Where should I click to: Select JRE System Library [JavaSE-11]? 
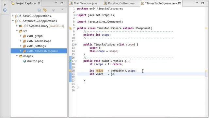pos(43,26)
